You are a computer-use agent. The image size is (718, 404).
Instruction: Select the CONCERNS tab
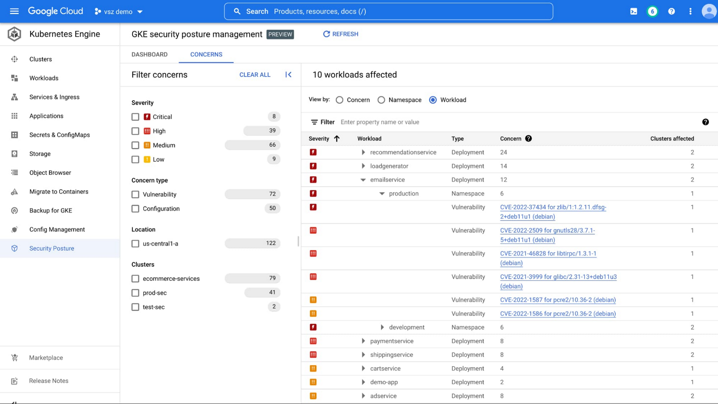(x=207, y=54)
